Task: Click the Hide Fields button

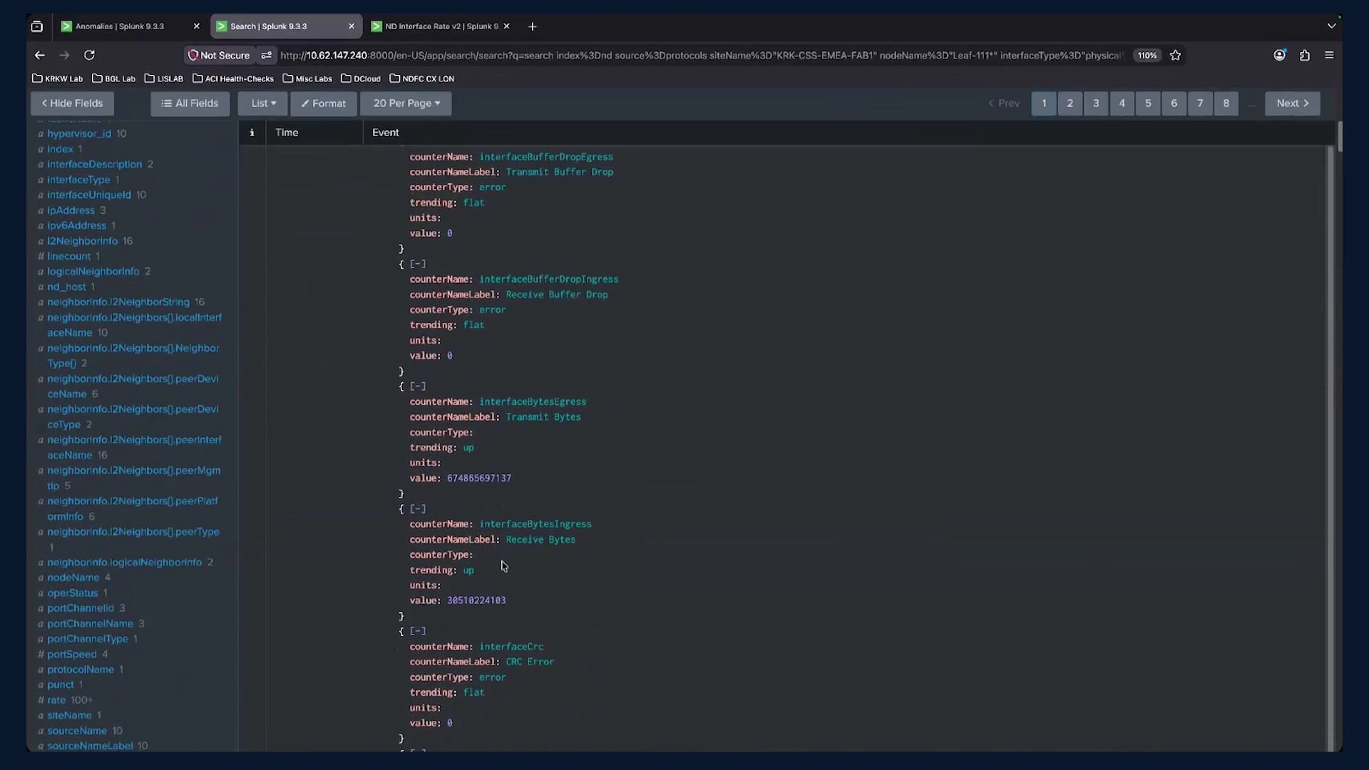Action: tap(72, 103)
